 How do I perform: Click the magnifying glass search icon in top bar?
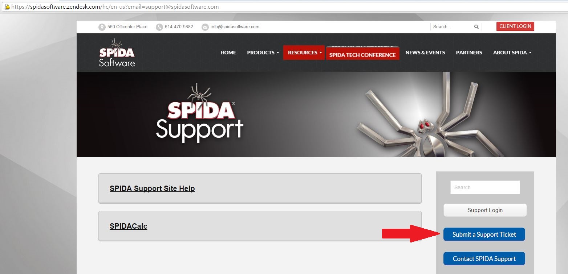pos(476,27)
